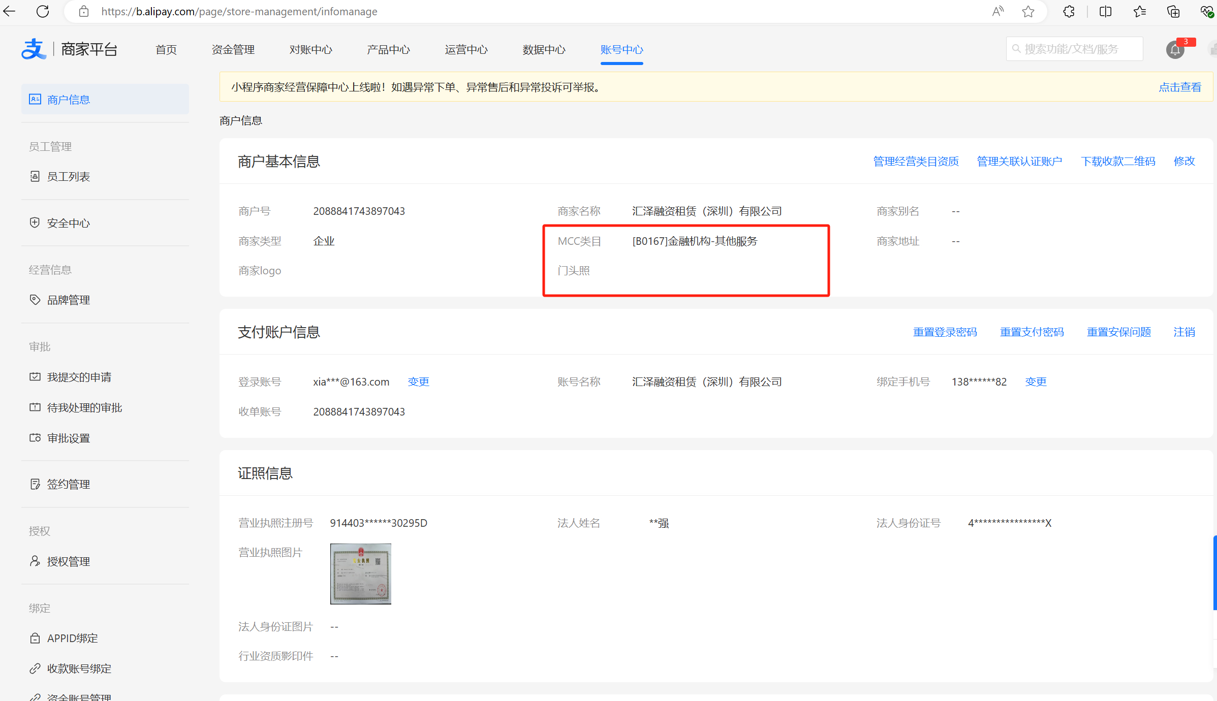
Task: Open collections icon in browser toolbar
Action: [x=1173, y=11]
